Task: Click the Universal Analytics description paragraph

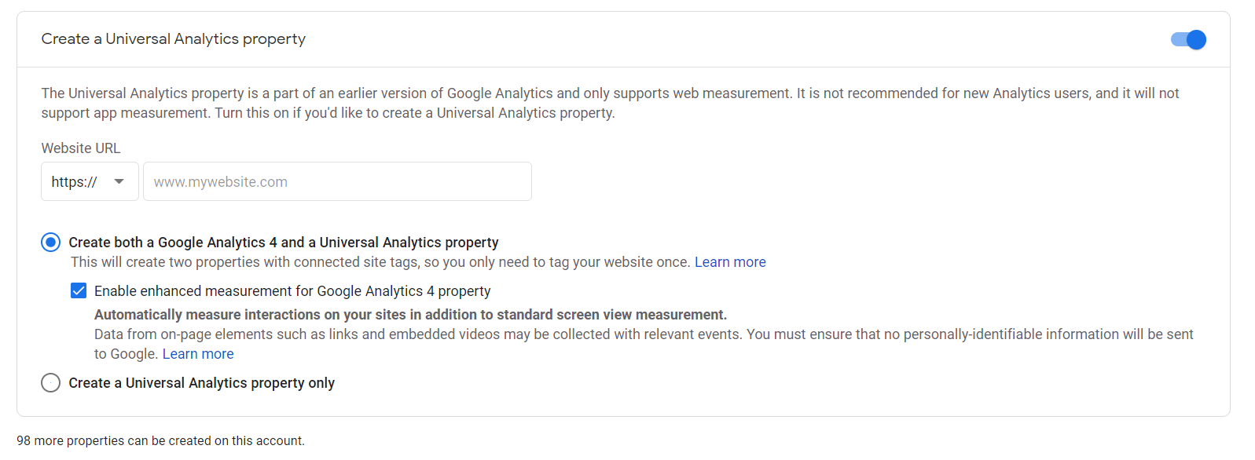Action: [610, 103]
